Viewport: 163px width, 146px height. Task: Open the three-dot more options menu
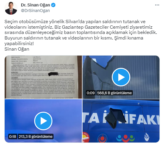pos(157,5)
